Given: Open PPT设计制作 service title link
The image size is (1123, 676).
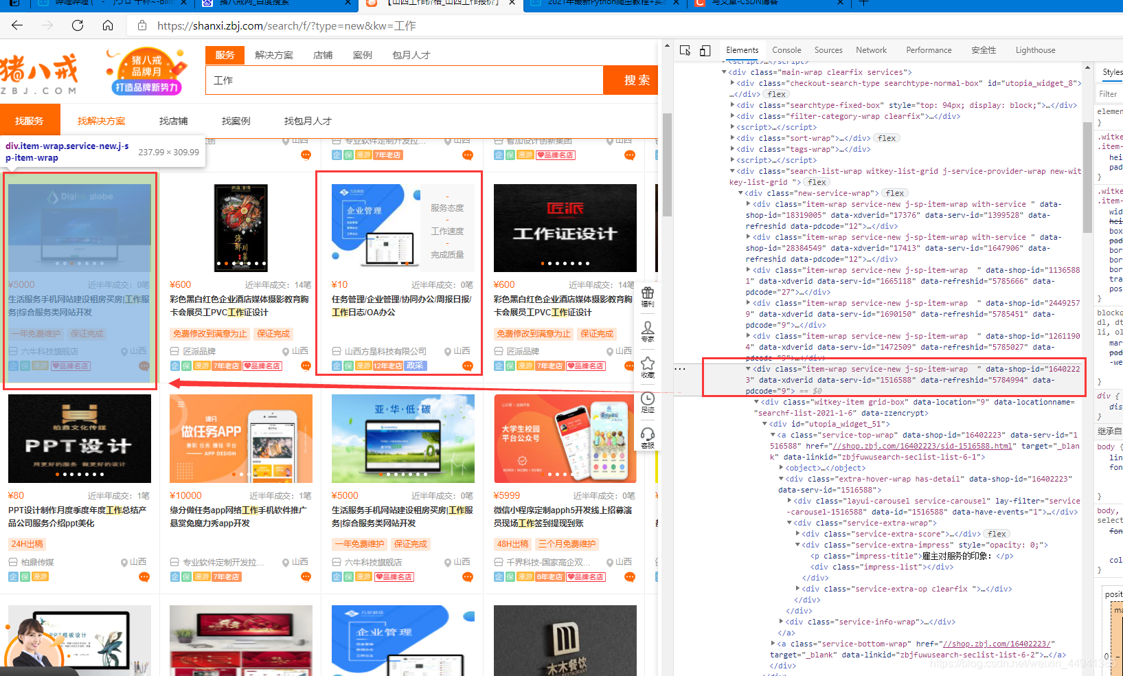Looking at the screenshot, I should [78, 517].
